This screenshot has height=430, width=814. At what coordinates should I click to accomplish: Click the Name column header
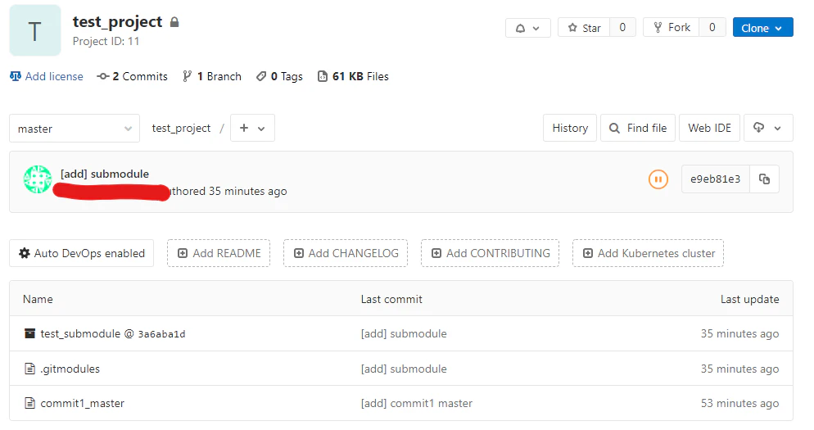pyautogui.click(x=38, y=299)
